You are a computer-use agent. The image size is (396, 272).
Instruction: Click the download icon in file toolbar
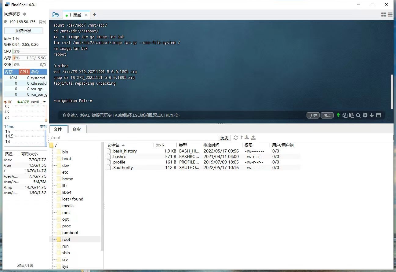coord(247,138)
